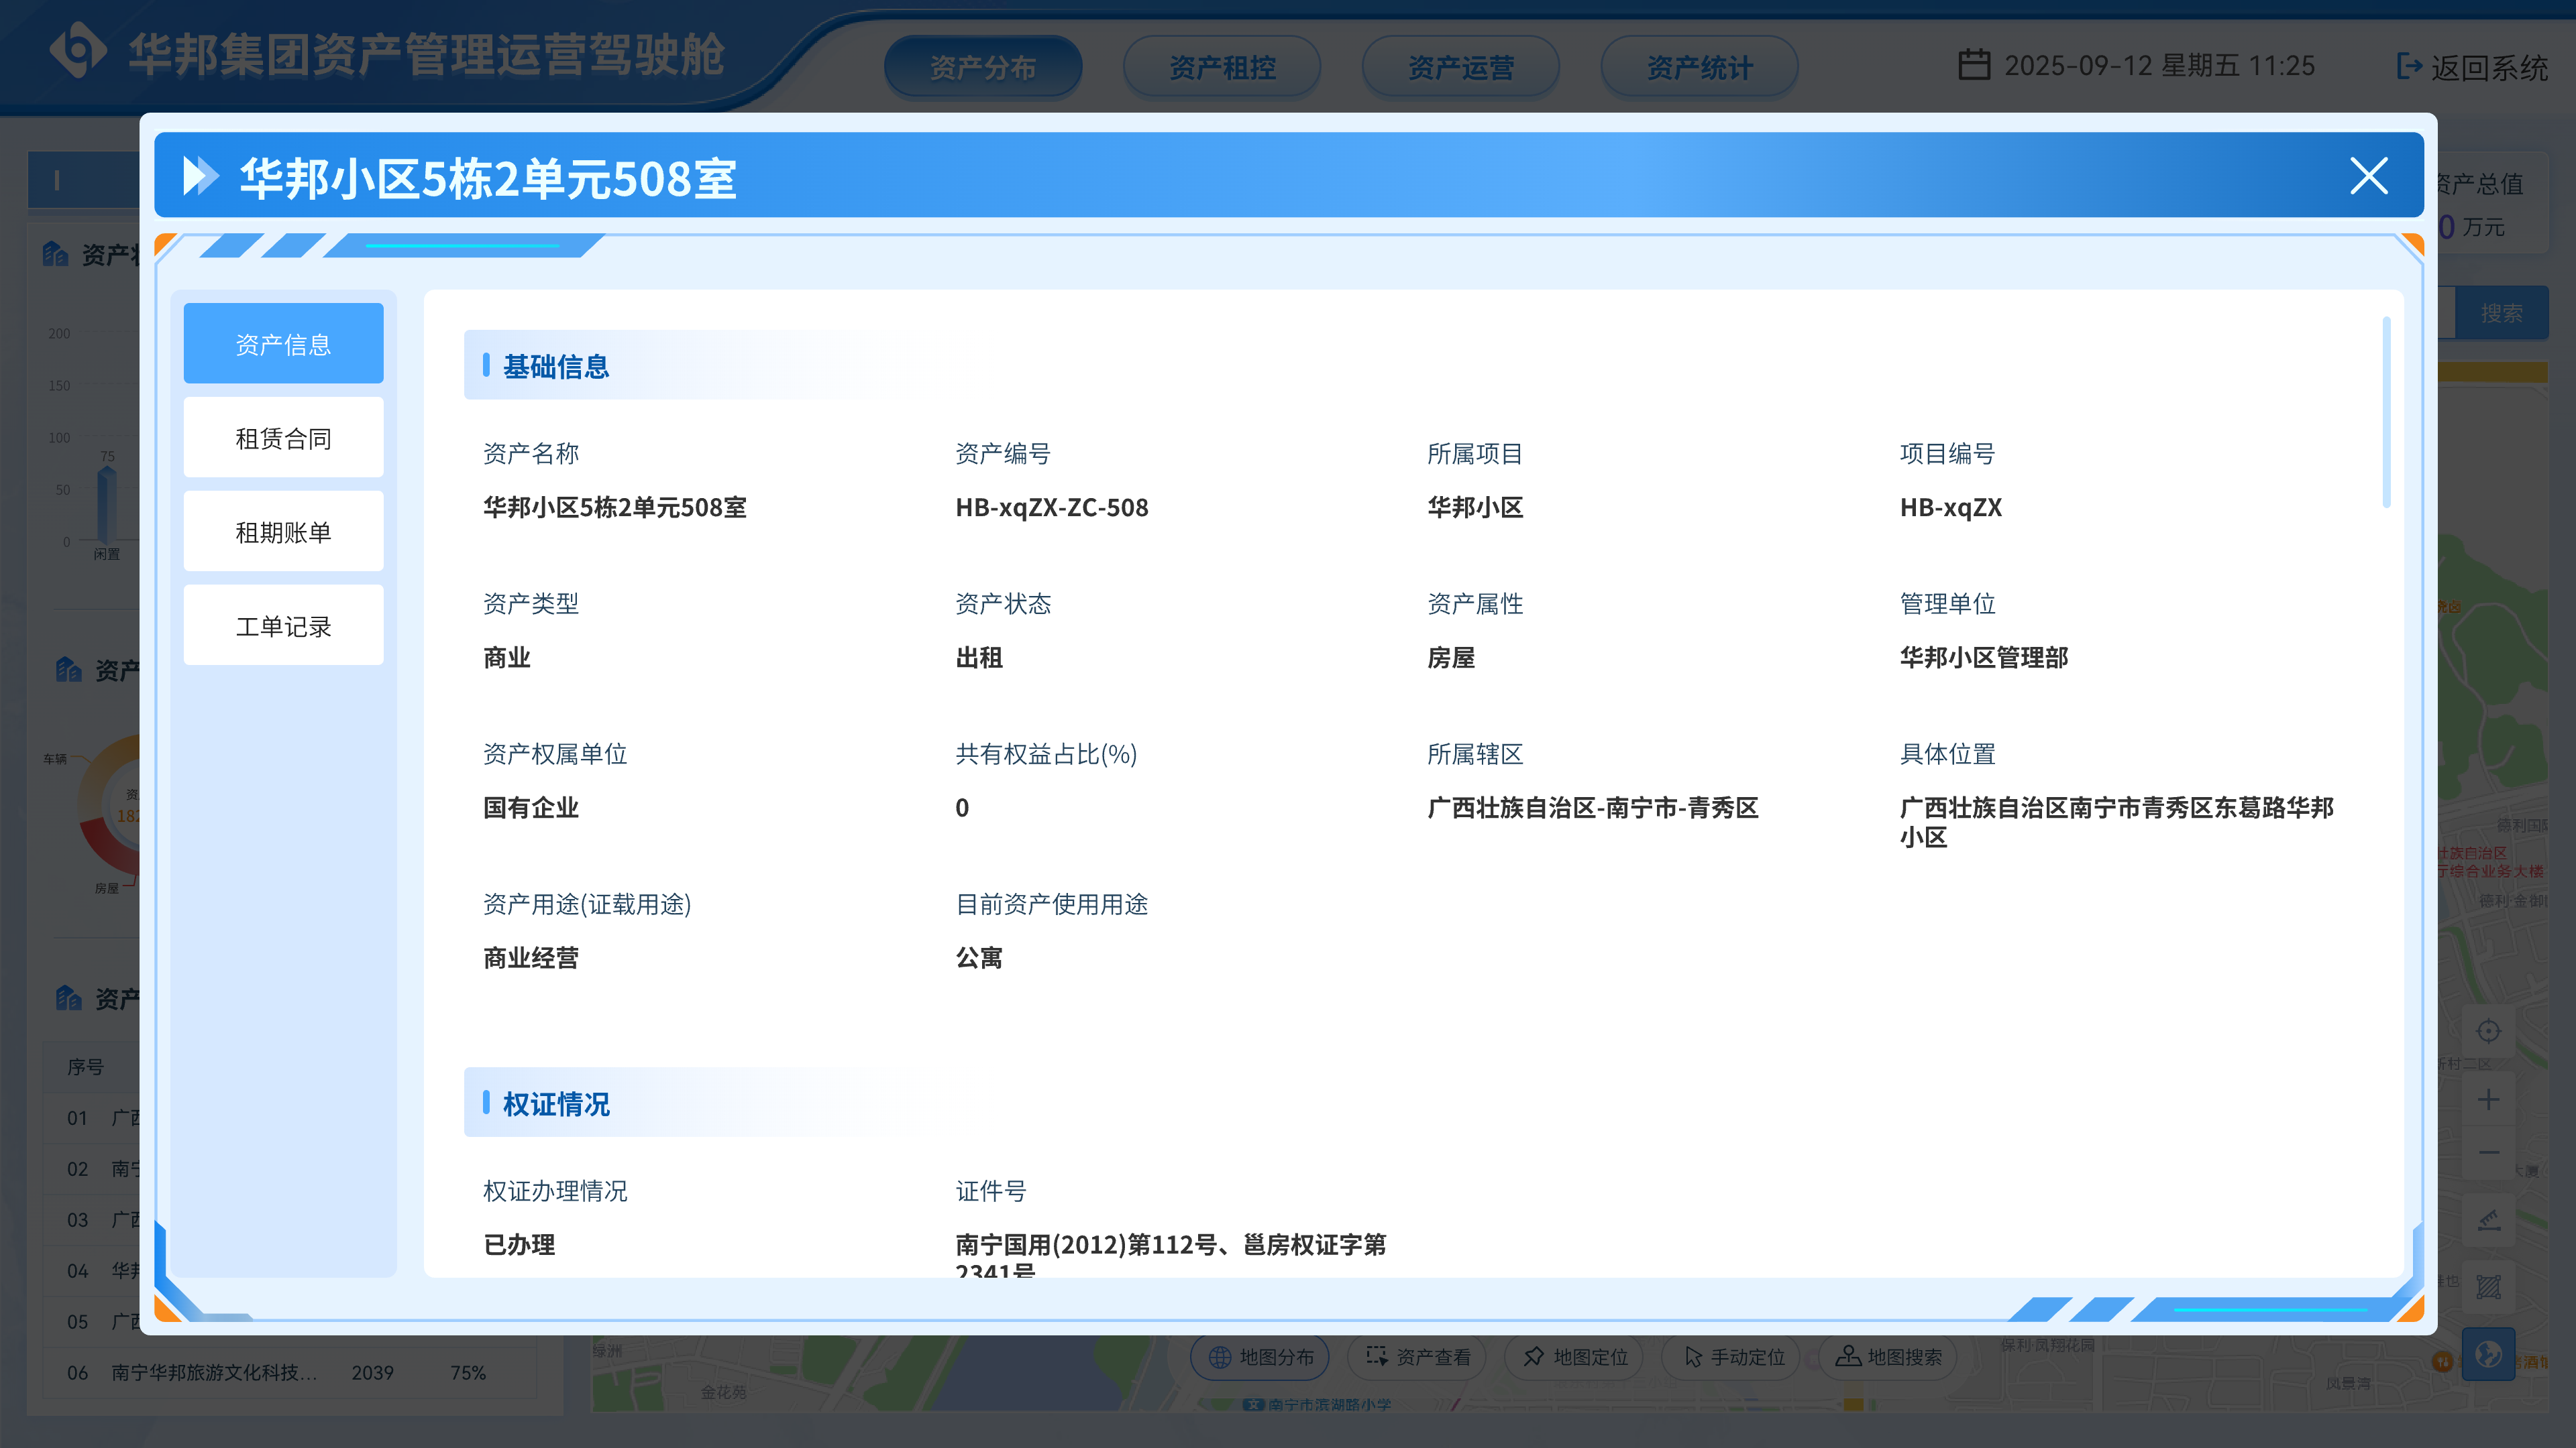Toggle the globe map layer button

tap(2488, 1354)
